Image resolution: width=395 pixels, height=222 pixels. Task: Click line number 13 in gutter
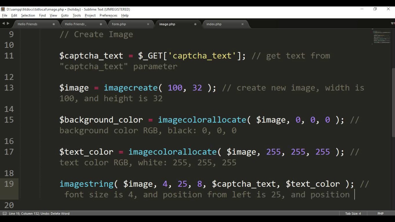pos(9,88)
